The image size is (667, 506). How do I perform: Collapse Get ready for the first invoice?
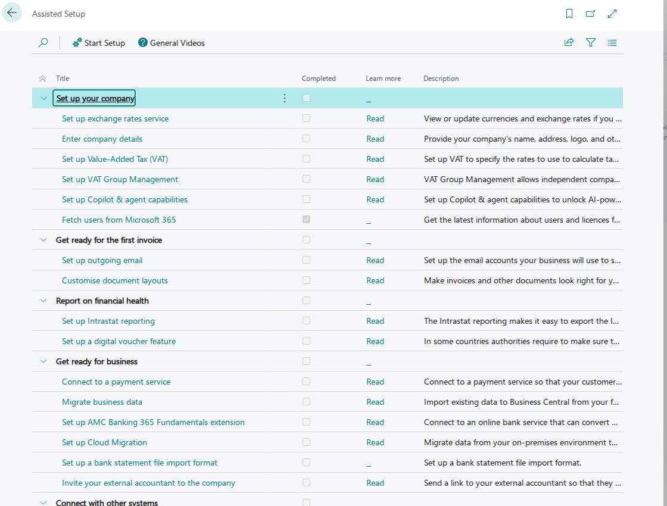point(43,240)
